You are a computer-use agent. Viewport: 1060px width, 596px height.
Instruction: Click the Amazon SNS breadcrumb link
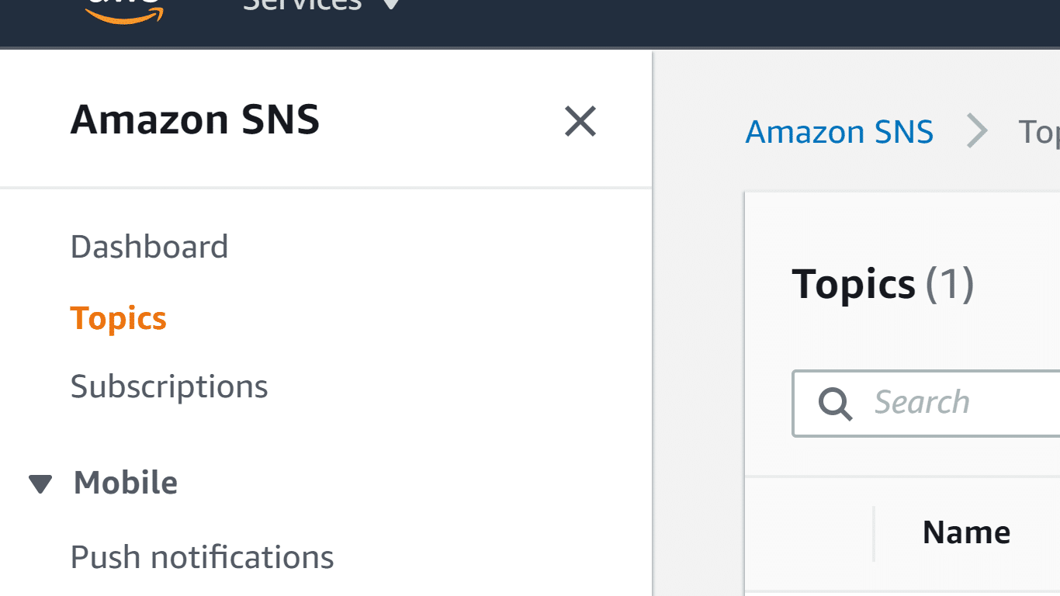(x=840, y=131)
